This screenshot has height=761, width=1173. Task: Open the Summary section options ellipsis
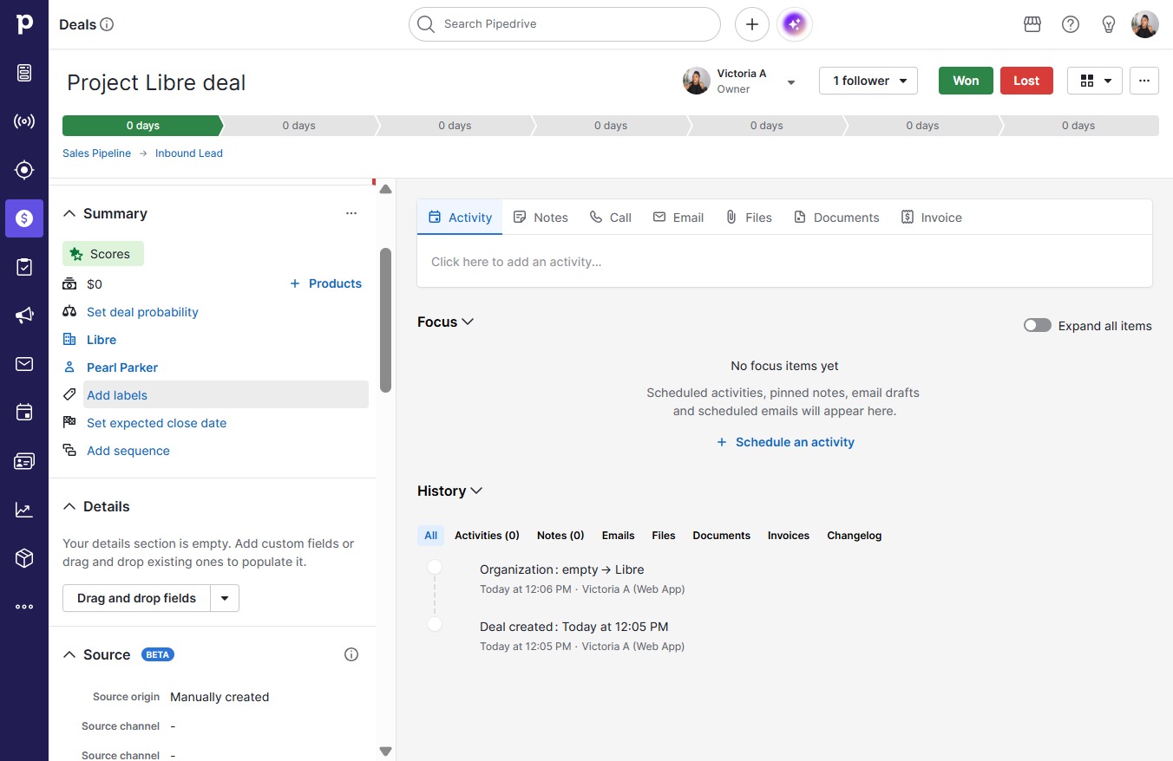351,213
